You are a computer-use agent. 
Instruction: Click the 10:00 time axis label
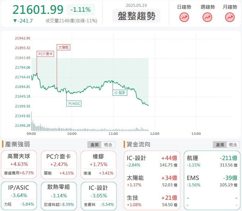(72, 134)
